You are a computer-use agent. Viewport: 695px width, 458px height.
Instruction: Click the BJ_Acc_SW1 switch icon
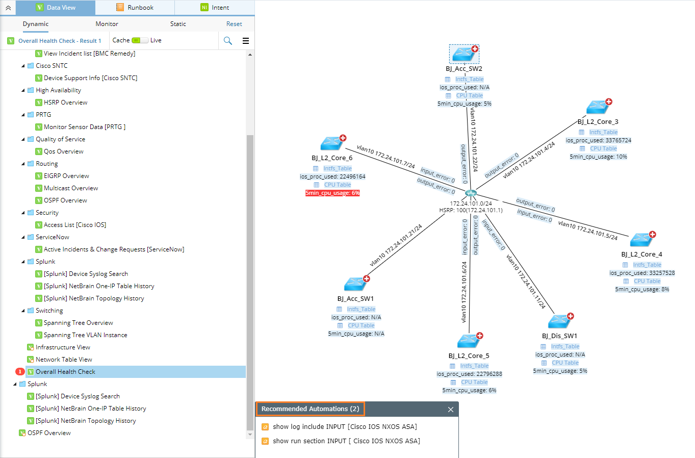tap(356, 284)
